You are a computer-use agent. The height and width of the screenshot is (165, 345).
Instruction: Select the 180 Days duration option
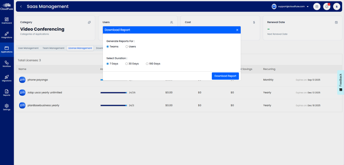pos(147,64)
